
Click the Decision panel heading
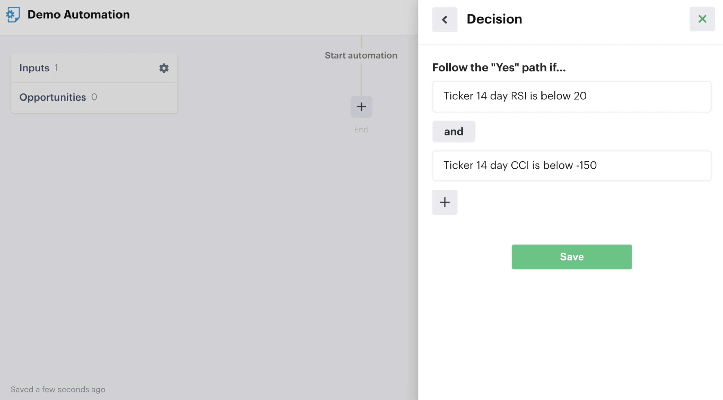tap(494, 19)
